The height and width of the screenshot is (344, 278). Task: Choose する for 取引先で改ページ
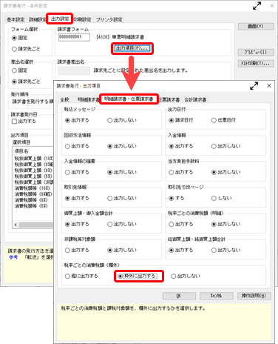[177, 198]
